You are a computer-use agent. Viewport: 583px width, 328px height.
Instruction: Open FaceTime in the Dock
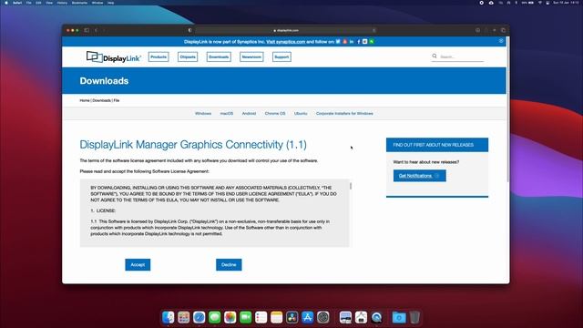(x=245, y=317)
